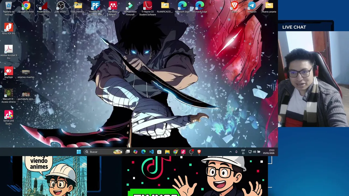
Task: Open the network icon in the system tray
Action: (x=250, y=152)
